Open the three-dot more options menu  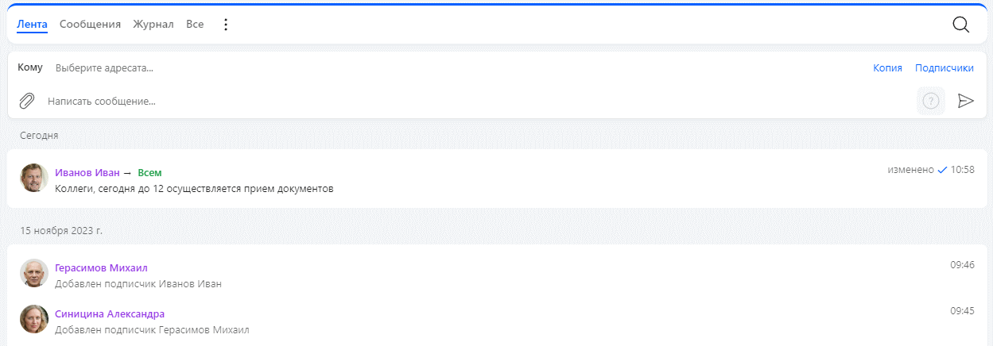tap(226, 25)
